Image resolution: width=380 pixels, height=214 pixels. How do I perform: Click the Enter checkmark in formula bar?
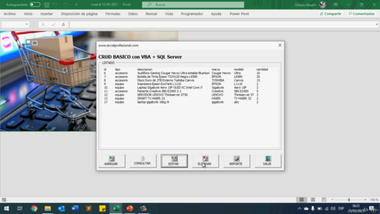pyautogui.click(x=53, y=24)
